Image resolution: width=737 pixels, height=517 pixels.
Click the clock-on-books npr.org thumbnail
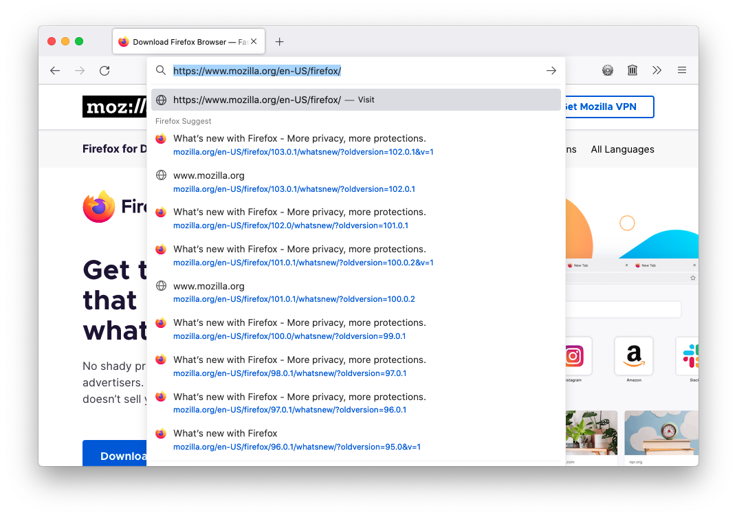pyautogui.click(x=662, y=433)
